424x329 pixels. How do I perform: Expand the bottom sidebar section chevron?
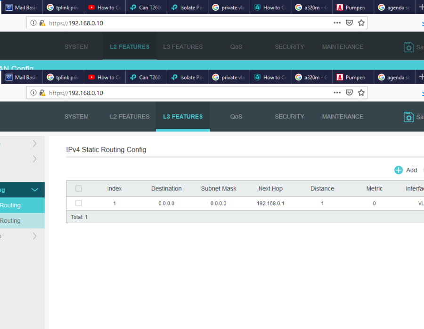[x=34, y=236]
